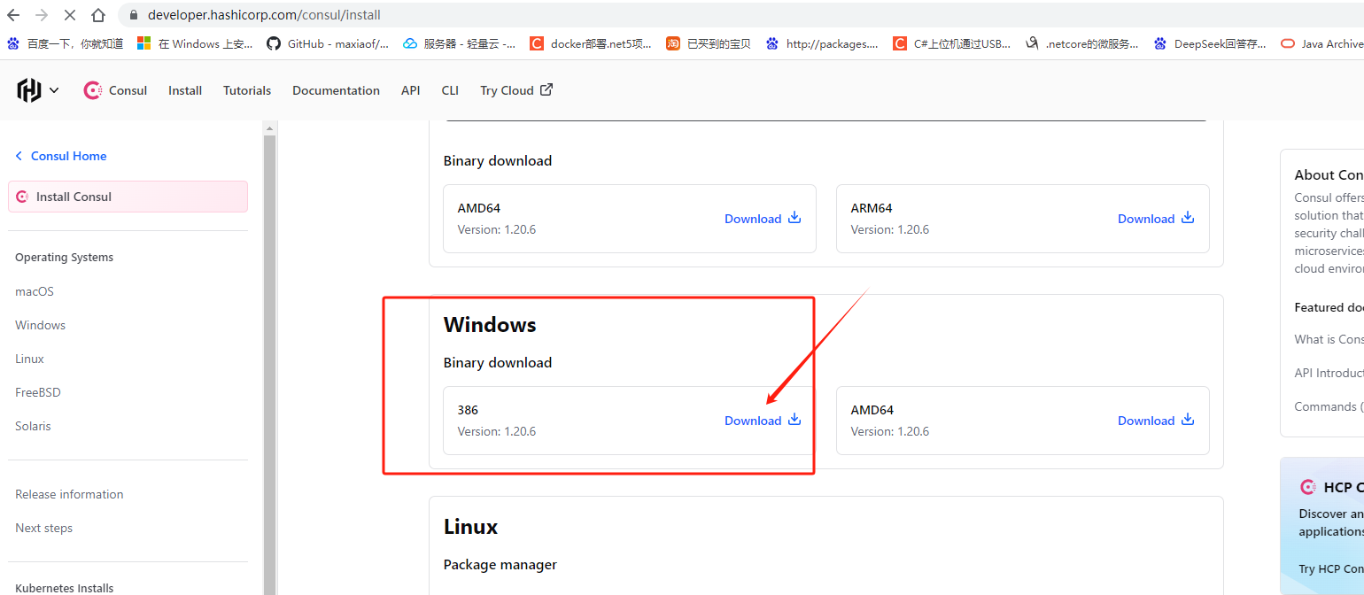Open the What is Consul featured doc
The width and height of the screenshot is (1364, 595).
[x=1329, y=339]
